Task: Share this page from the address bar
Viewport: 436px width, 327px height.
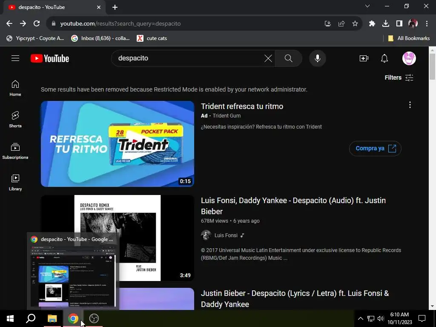Action: click(341, 24)
